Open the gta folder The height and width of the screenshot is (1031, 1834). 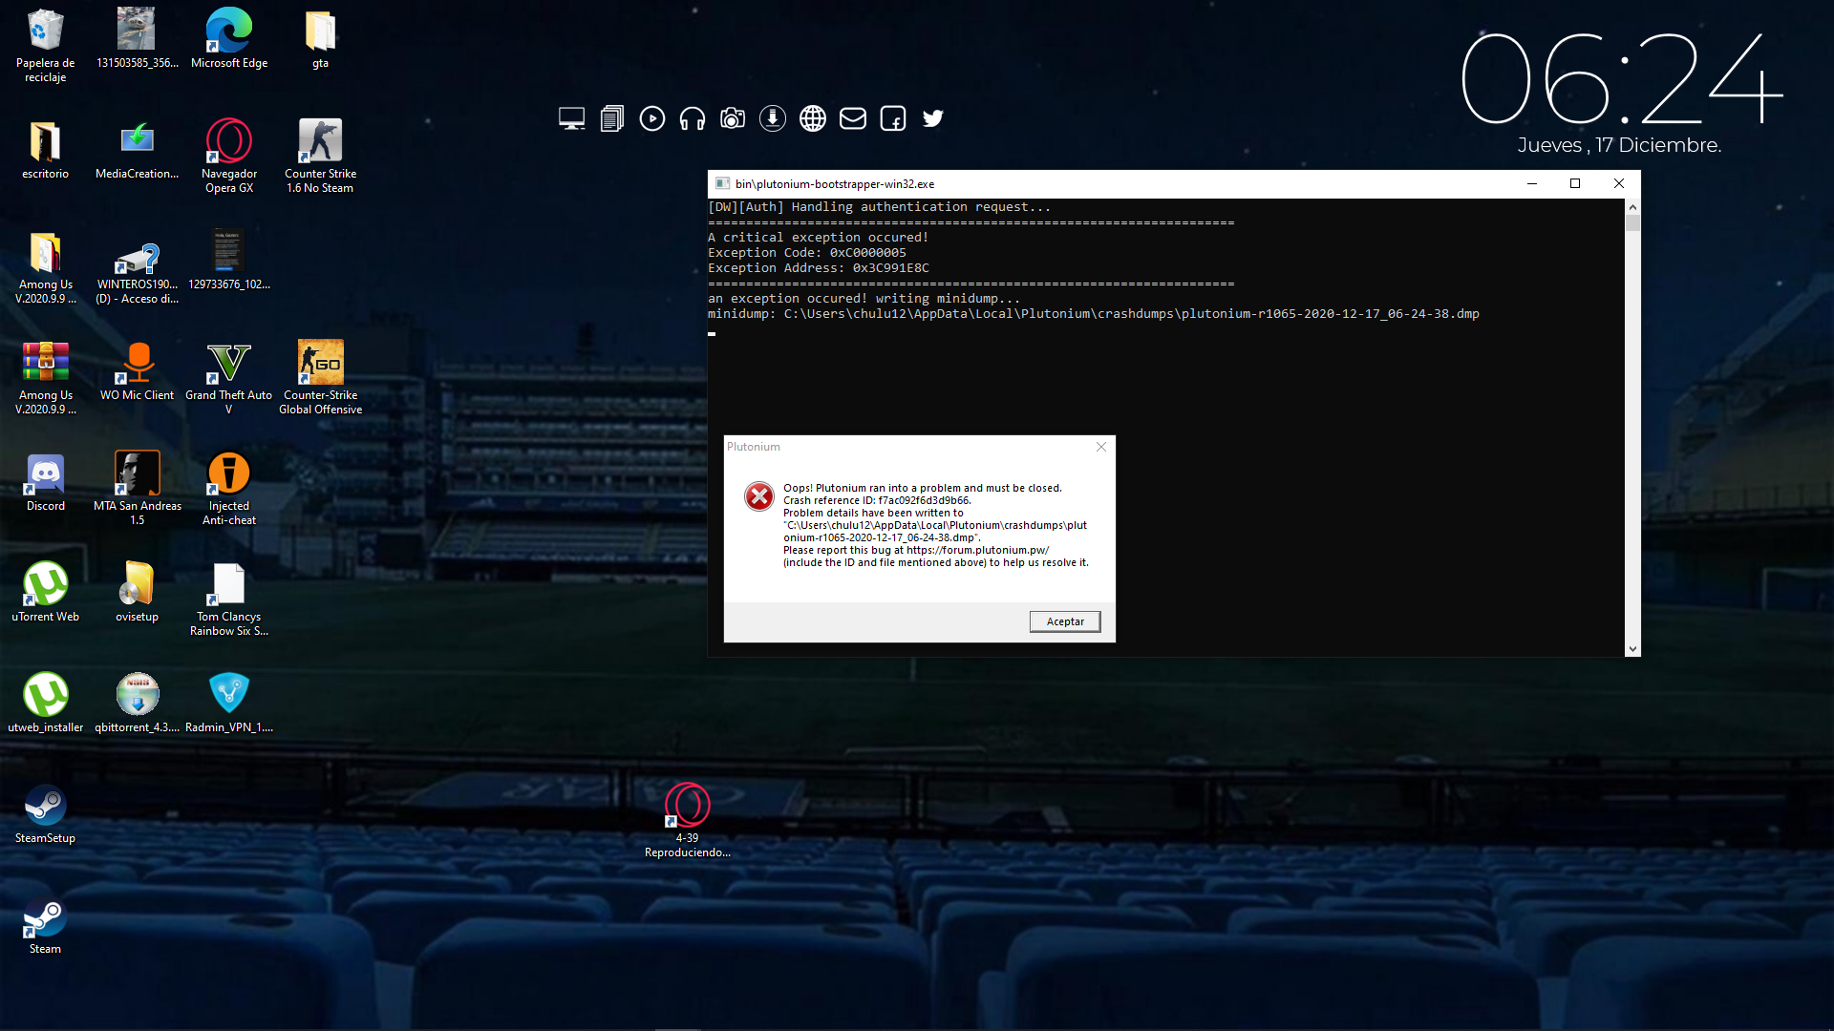(x=320, y=38)
